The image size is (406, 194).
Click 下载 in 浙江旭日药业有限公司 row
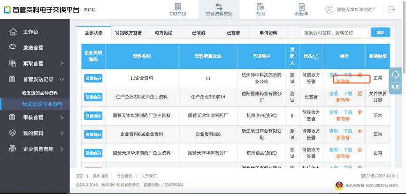pos(348,131)
